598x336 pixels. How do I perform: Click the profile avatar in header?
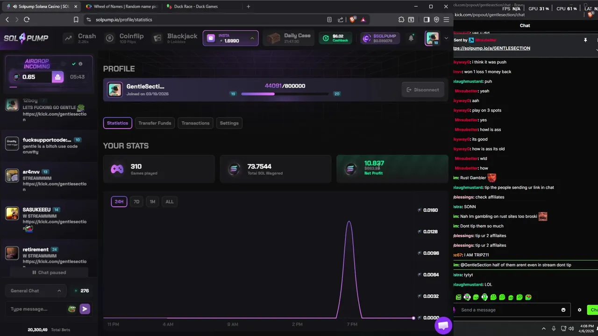432,38
